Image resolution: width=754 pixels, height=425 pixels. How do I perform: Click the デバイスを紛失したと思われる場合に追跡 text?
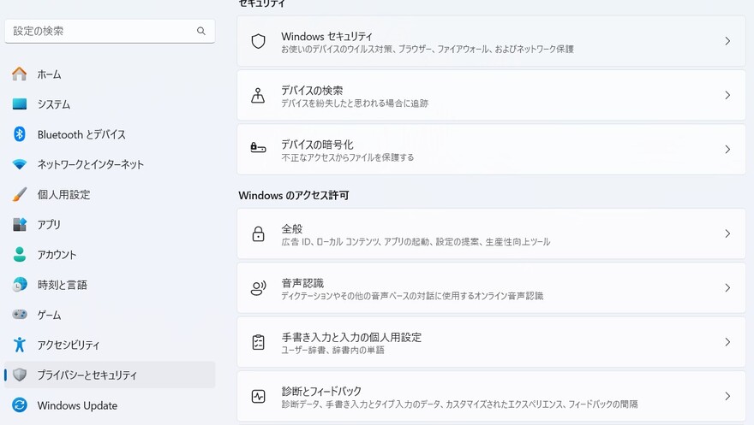(355, 103)
